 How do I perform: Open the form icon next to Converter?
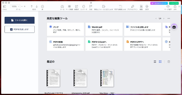[x=91, y=7]
